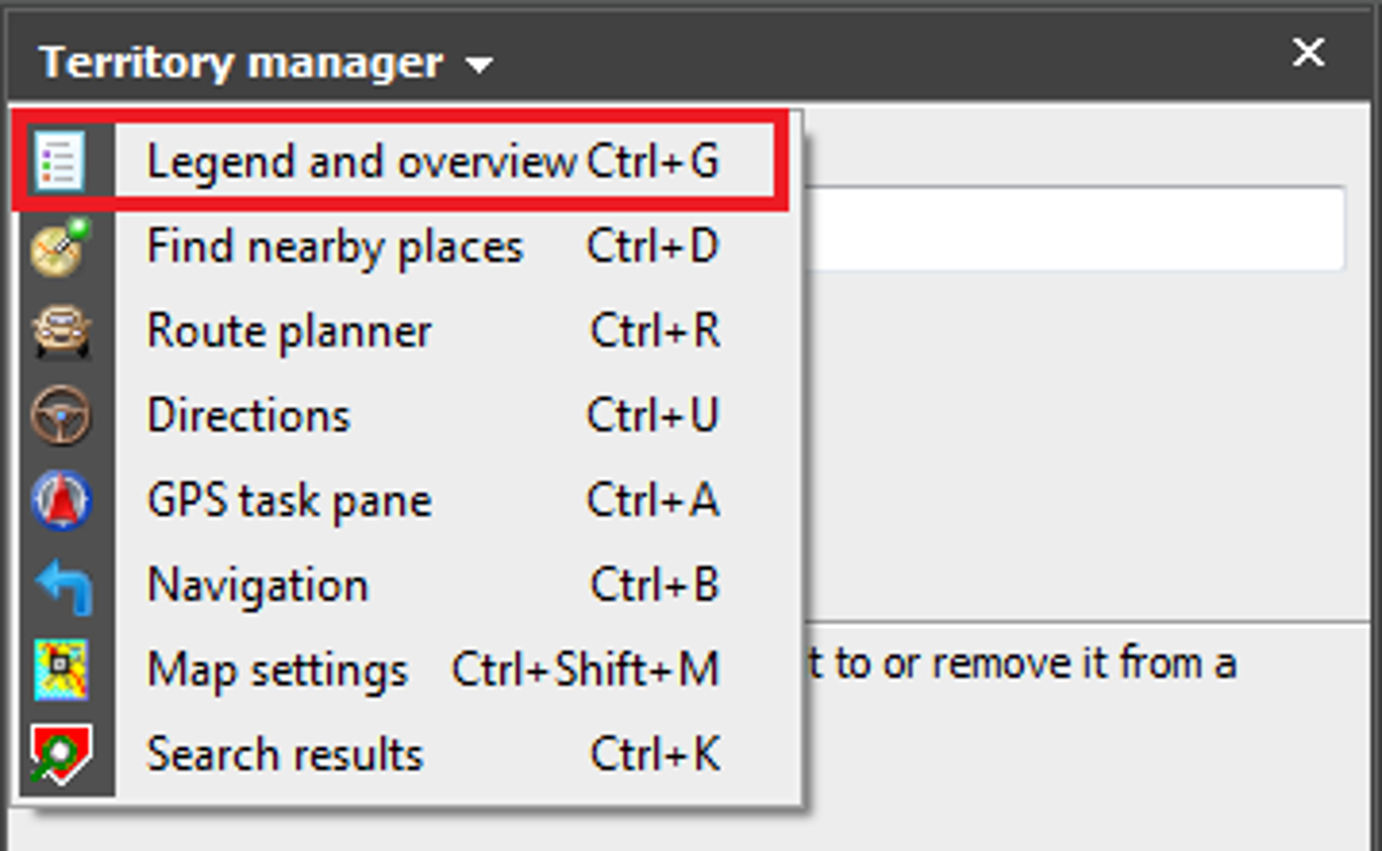
Task: Click the Search results magnifier icon
Action: [61, 755]
